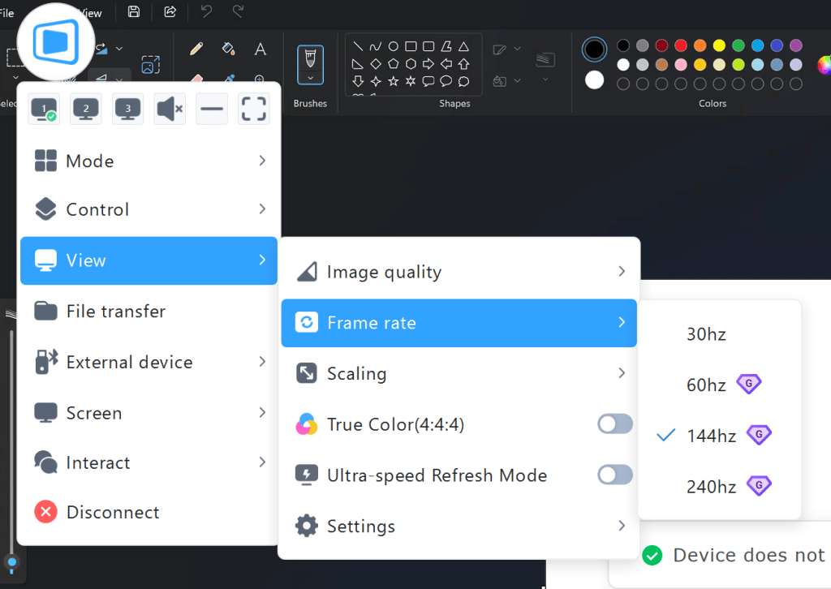Image resolution: width=831 pixels, height=589 pixels.
Task: Expand the Image quality option
Action: (459, 273)
